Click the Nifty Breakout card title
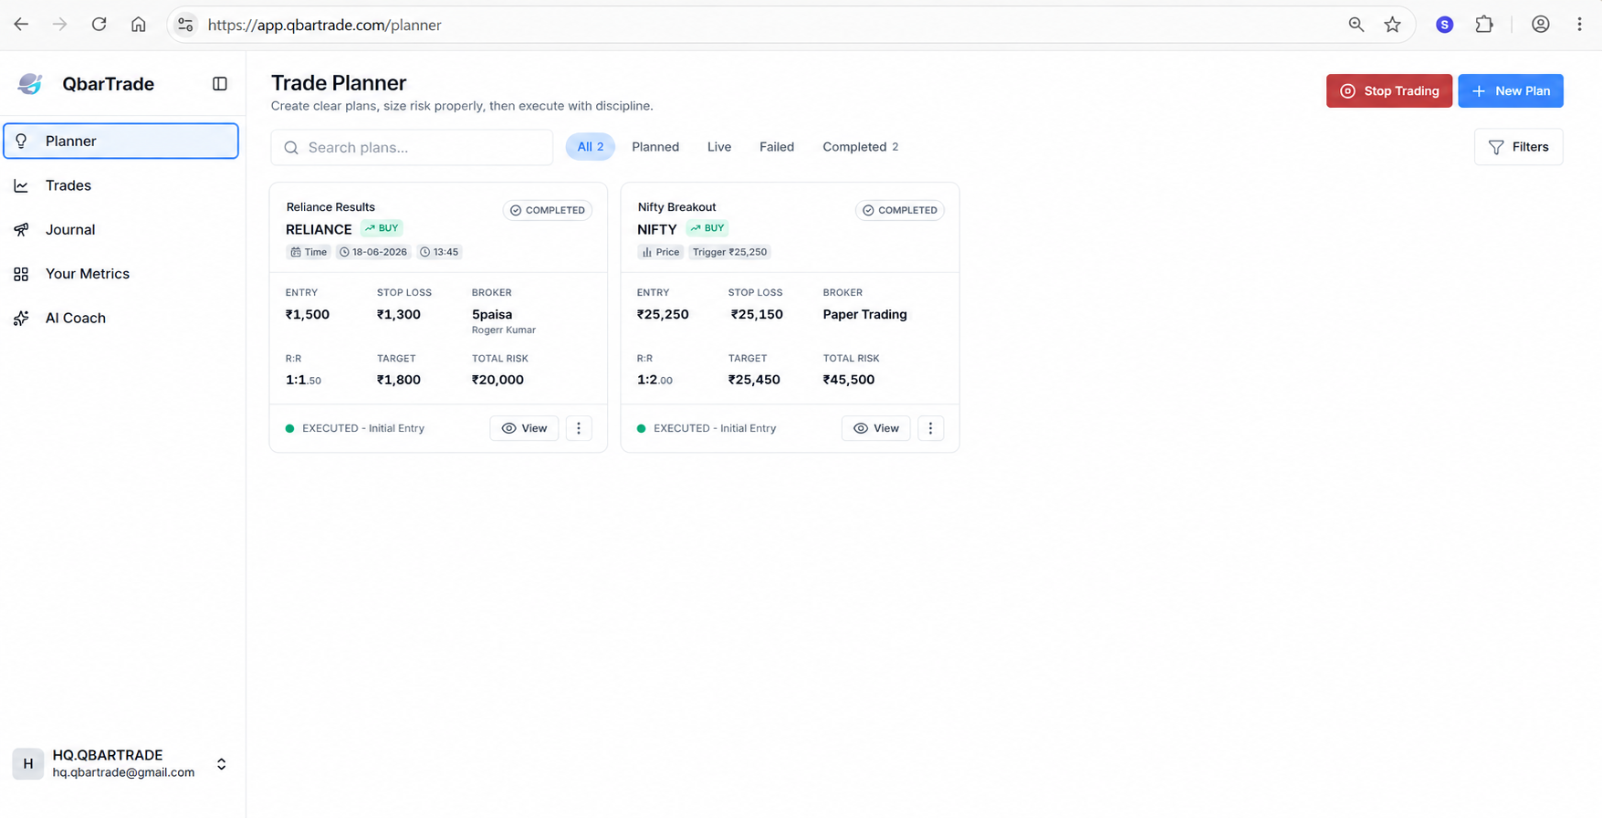This screenshot has width=1602, height=818. pos(676,207)
